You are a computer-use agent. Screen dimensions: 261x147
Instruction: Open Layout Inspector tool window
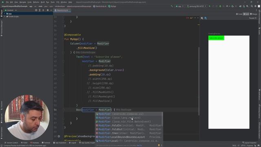[x=249, y=143]
